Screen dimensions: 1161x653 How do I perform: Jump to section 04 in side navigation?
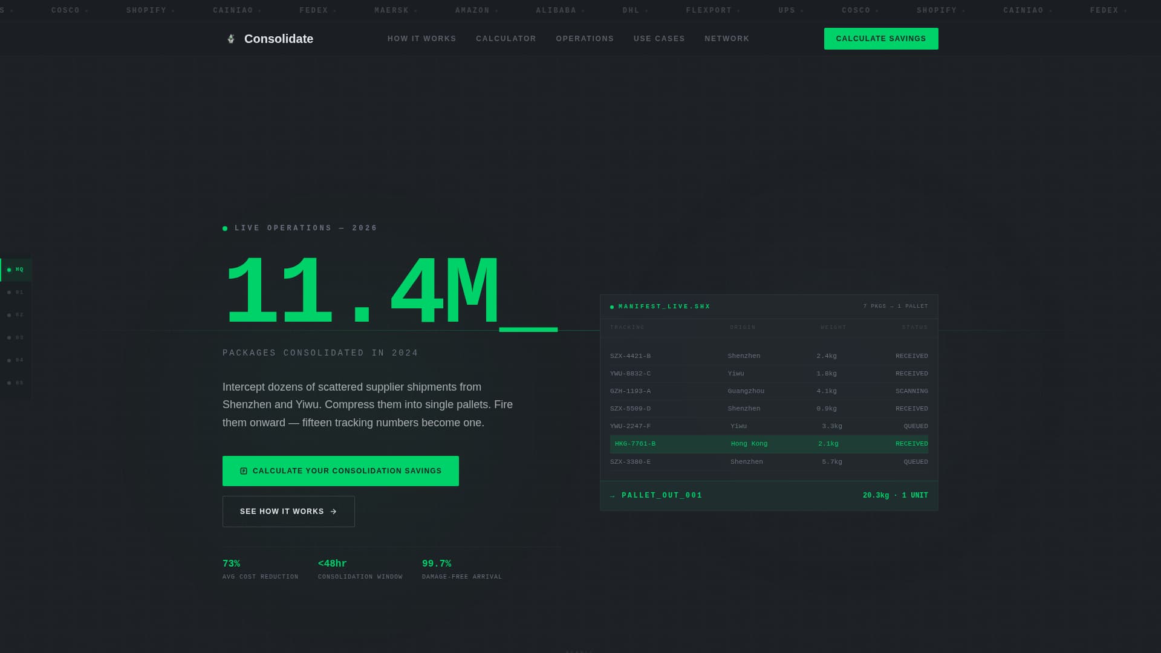point(16,360)
